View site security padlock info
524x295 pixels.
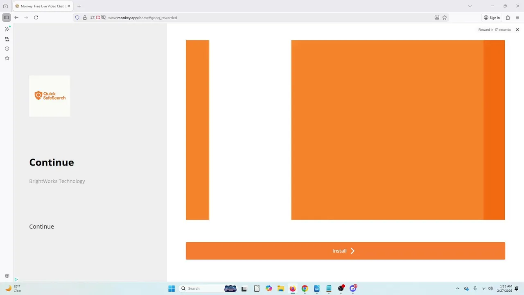pos(85,18)
